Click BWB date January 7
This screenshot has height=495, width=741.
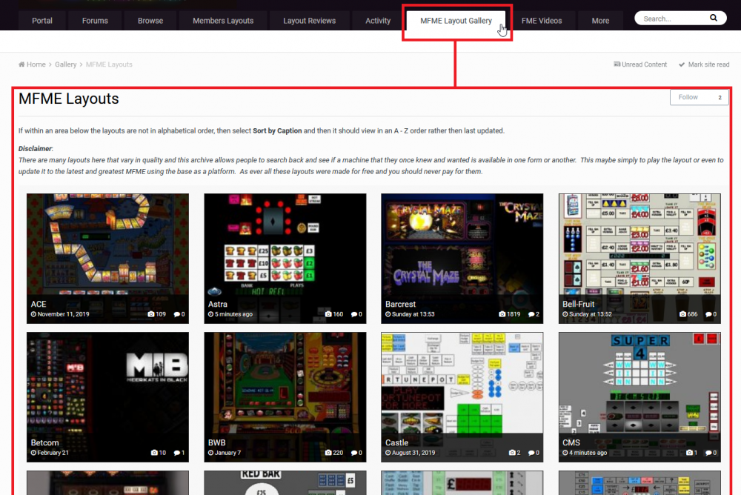coord(227,453)
